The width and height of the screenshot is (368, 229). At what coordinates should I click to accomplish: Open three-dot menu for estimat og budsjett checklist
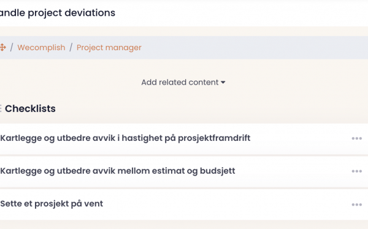click(x=356, y=171)
